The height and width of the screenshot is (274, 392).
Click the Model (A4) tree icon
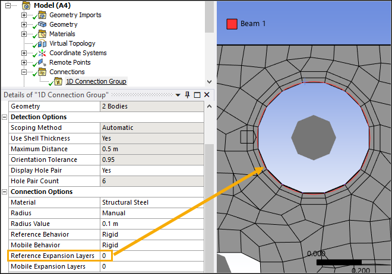point(27,5)
